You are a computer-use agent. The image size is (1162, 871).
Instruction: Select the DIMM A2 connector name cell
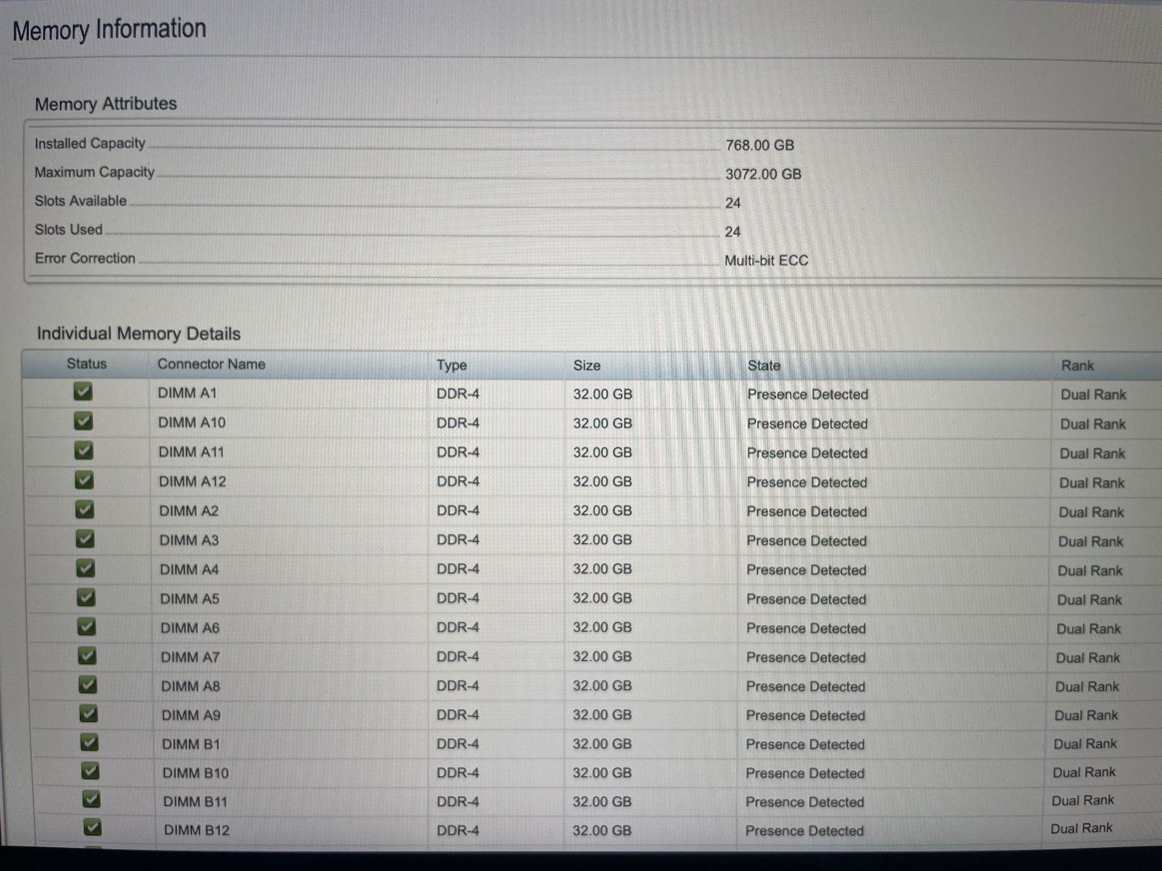(189, 511)
